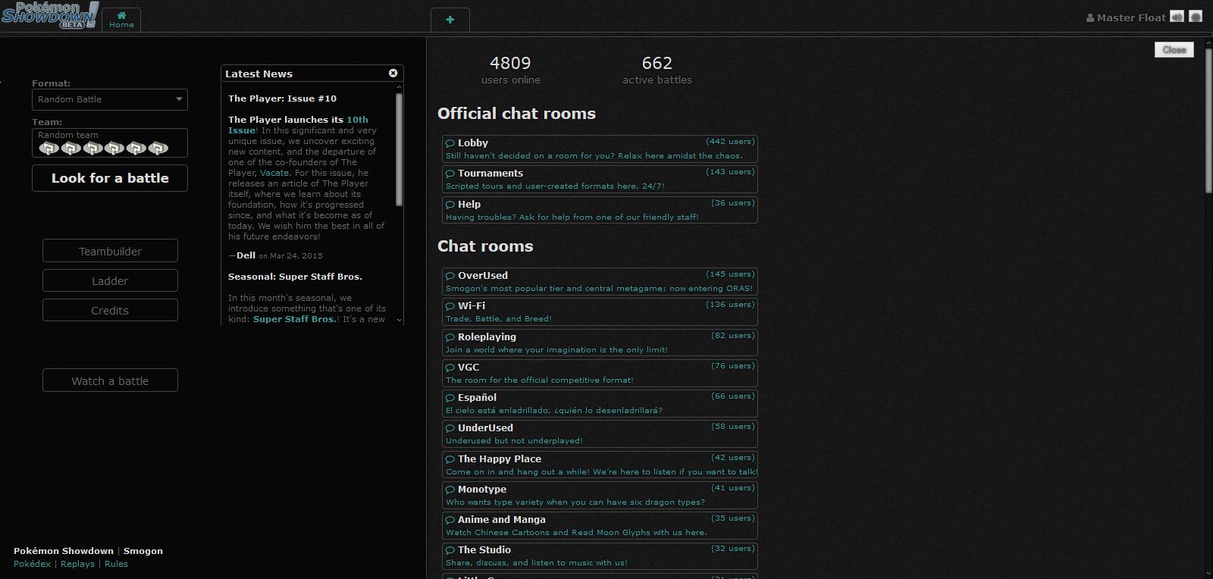Screen dimensions: 1213x579
Task: Open the Pokédex footer link
Action: click(x=32, y=564)
